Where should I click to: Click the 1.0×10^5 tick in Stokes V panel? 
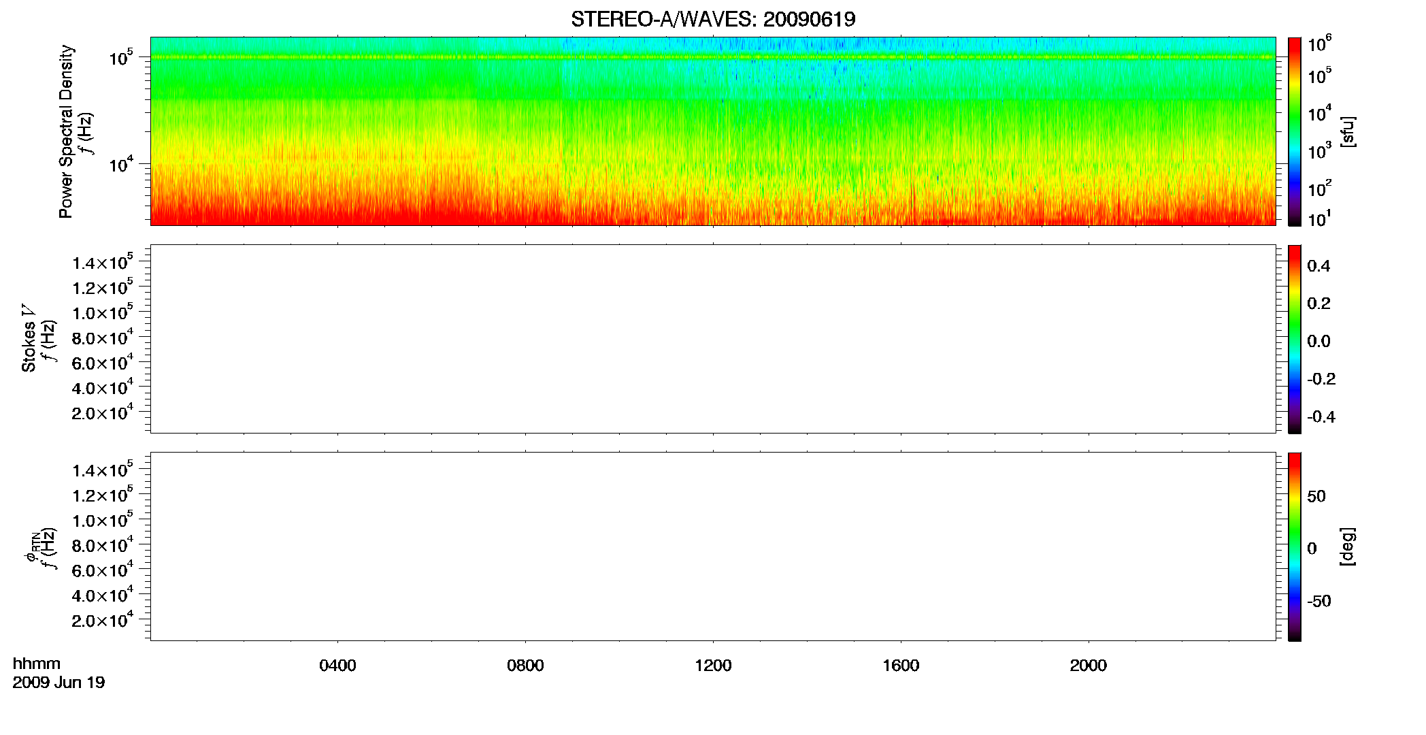[x=103, y=312]
